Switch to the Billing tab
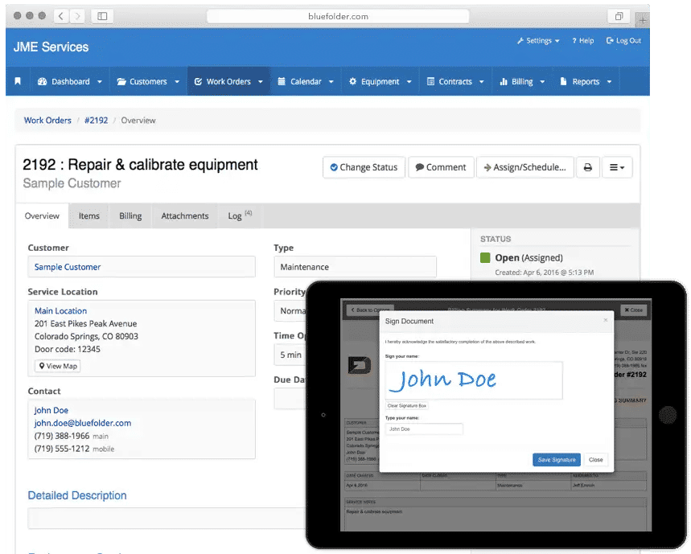 tap(130, 215)
